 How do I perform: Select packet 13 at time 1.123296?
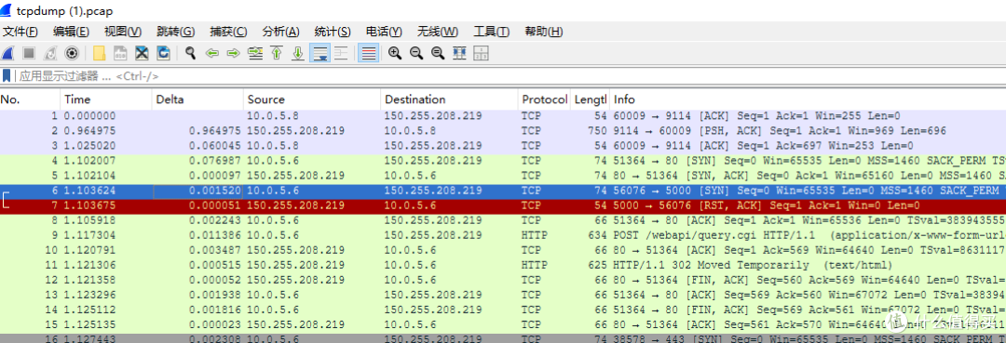pos(503,295)
